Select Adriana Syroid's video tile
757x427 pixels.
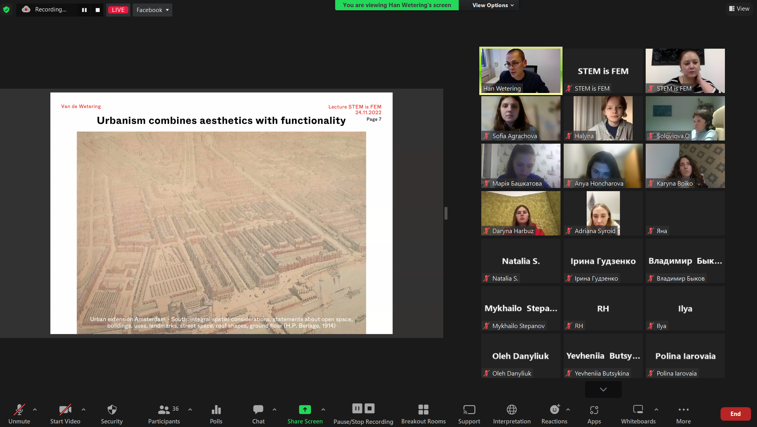click(603, 213)
